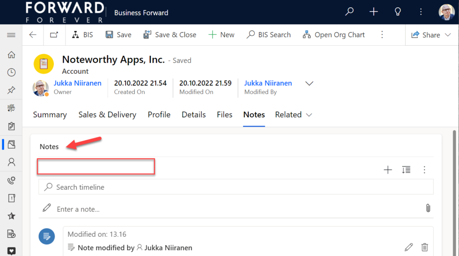
Task: Open the phone-gear icon in sidebar
Action: pos(11,180)
